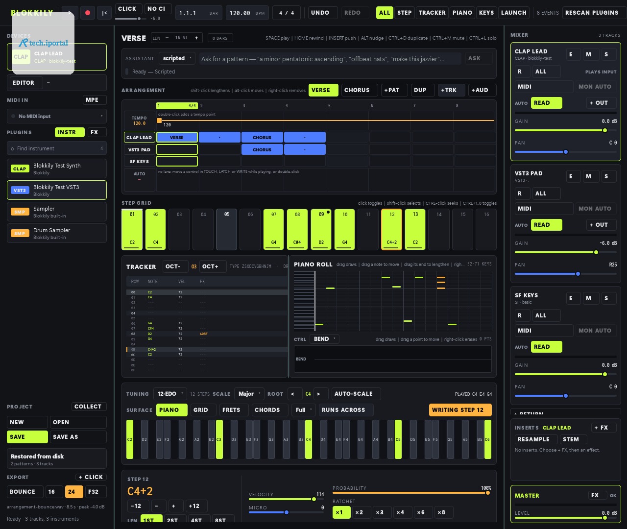This screenshot has width=627, height=529.
Task: Switch to the TRACKER view tab
Action: (432, 13)
